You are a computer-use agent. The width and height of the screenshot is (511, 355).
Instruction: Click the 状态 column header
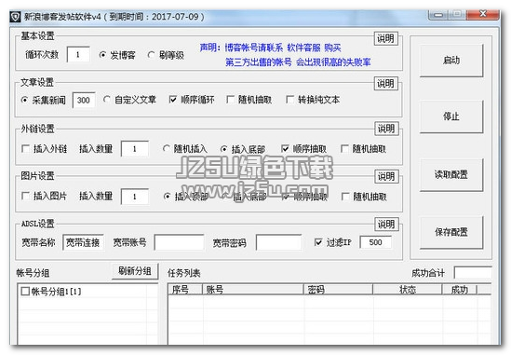click(408, 290)
